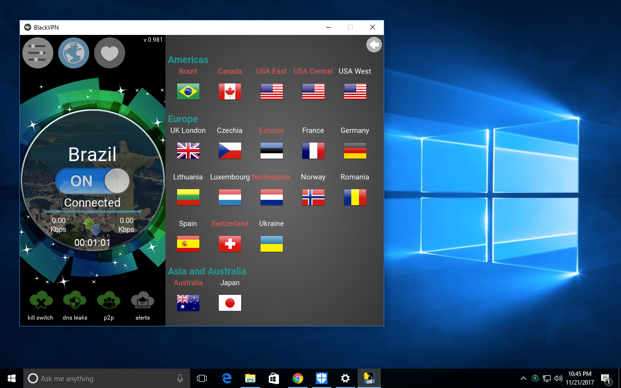Click the Netherlands country label

271,177
